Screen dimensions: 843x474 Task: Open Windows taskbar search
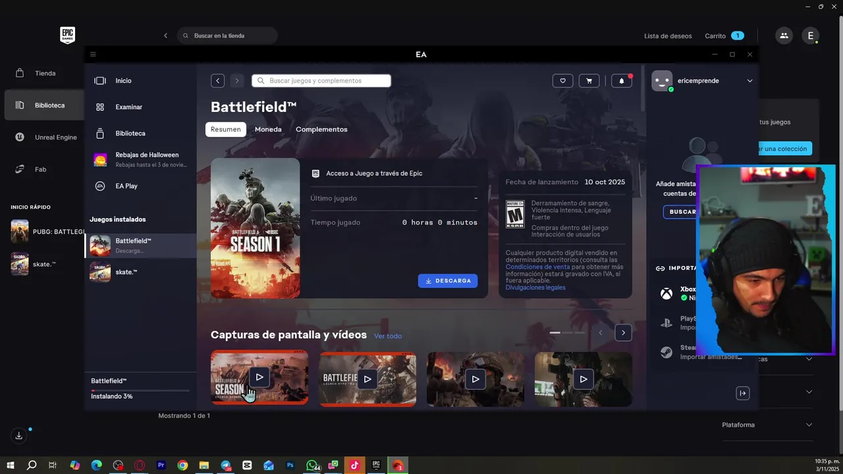tap(32, 465)
